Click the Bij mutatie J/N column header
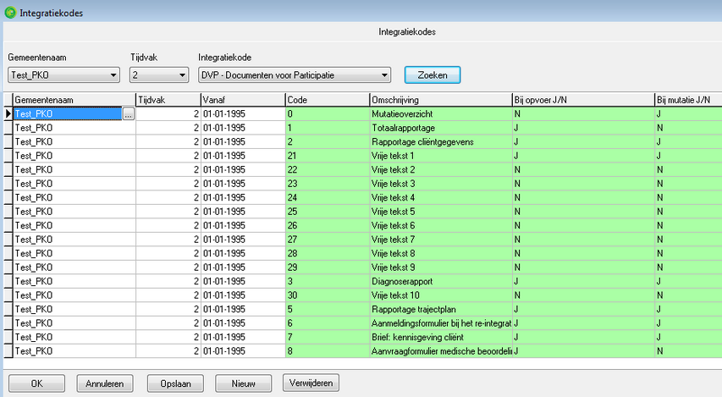The image size is (722, 397). 688,100
